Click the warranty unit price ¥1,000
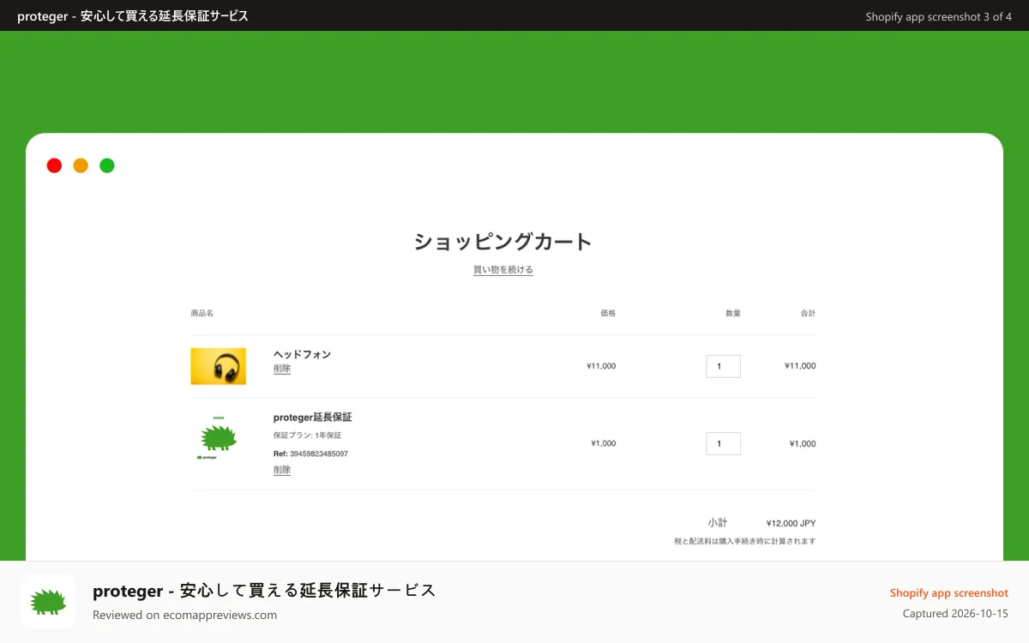The height and width of the screenshot is (643, 1029). 604,443
